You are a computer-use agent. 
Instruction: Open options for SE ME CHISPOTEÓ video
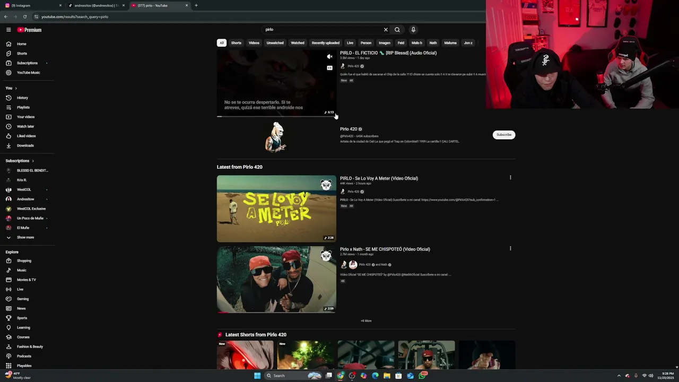click(x=510, y=248)
